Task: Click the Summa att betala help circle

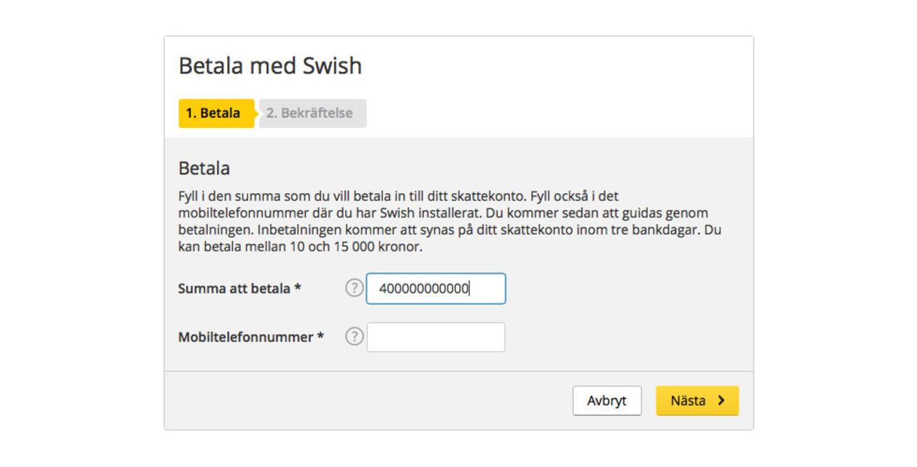Action: click(x=354, y=287)
